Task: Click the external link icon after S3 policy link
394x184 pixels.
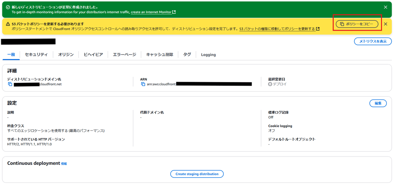Action: click(x=318, y=29)
